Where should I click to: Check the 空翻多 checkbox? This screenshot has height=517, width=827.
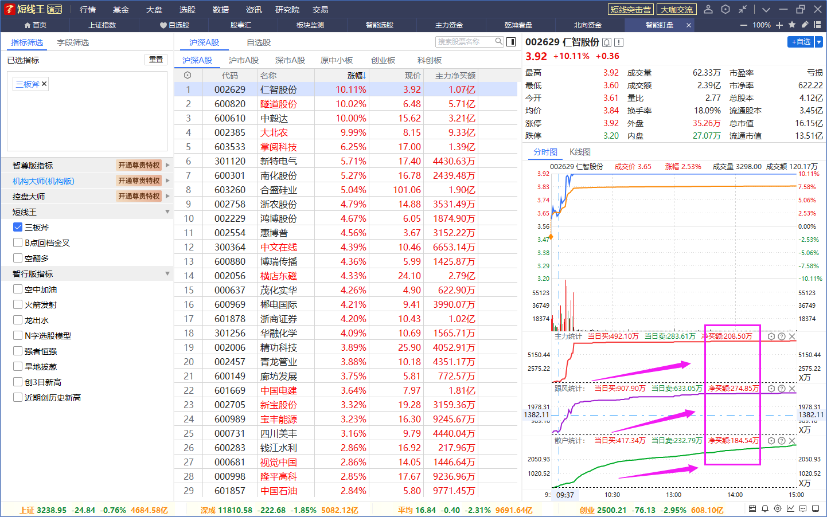[x=18, y=258]
